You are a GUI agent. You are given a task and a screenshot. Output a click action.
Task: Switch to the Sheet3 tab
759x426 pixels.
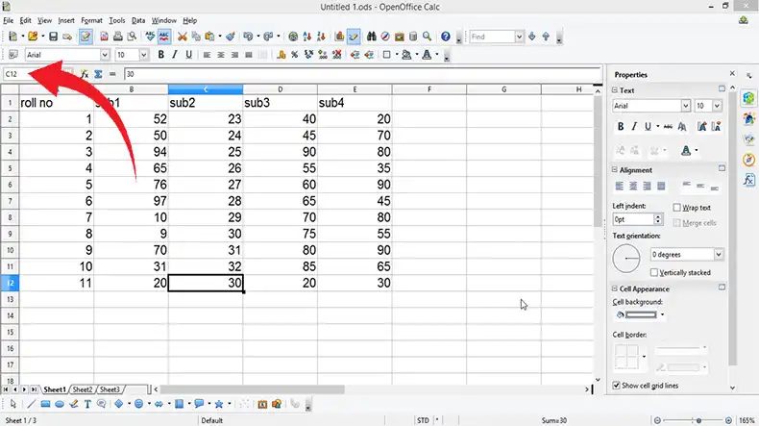pos(110,389)
